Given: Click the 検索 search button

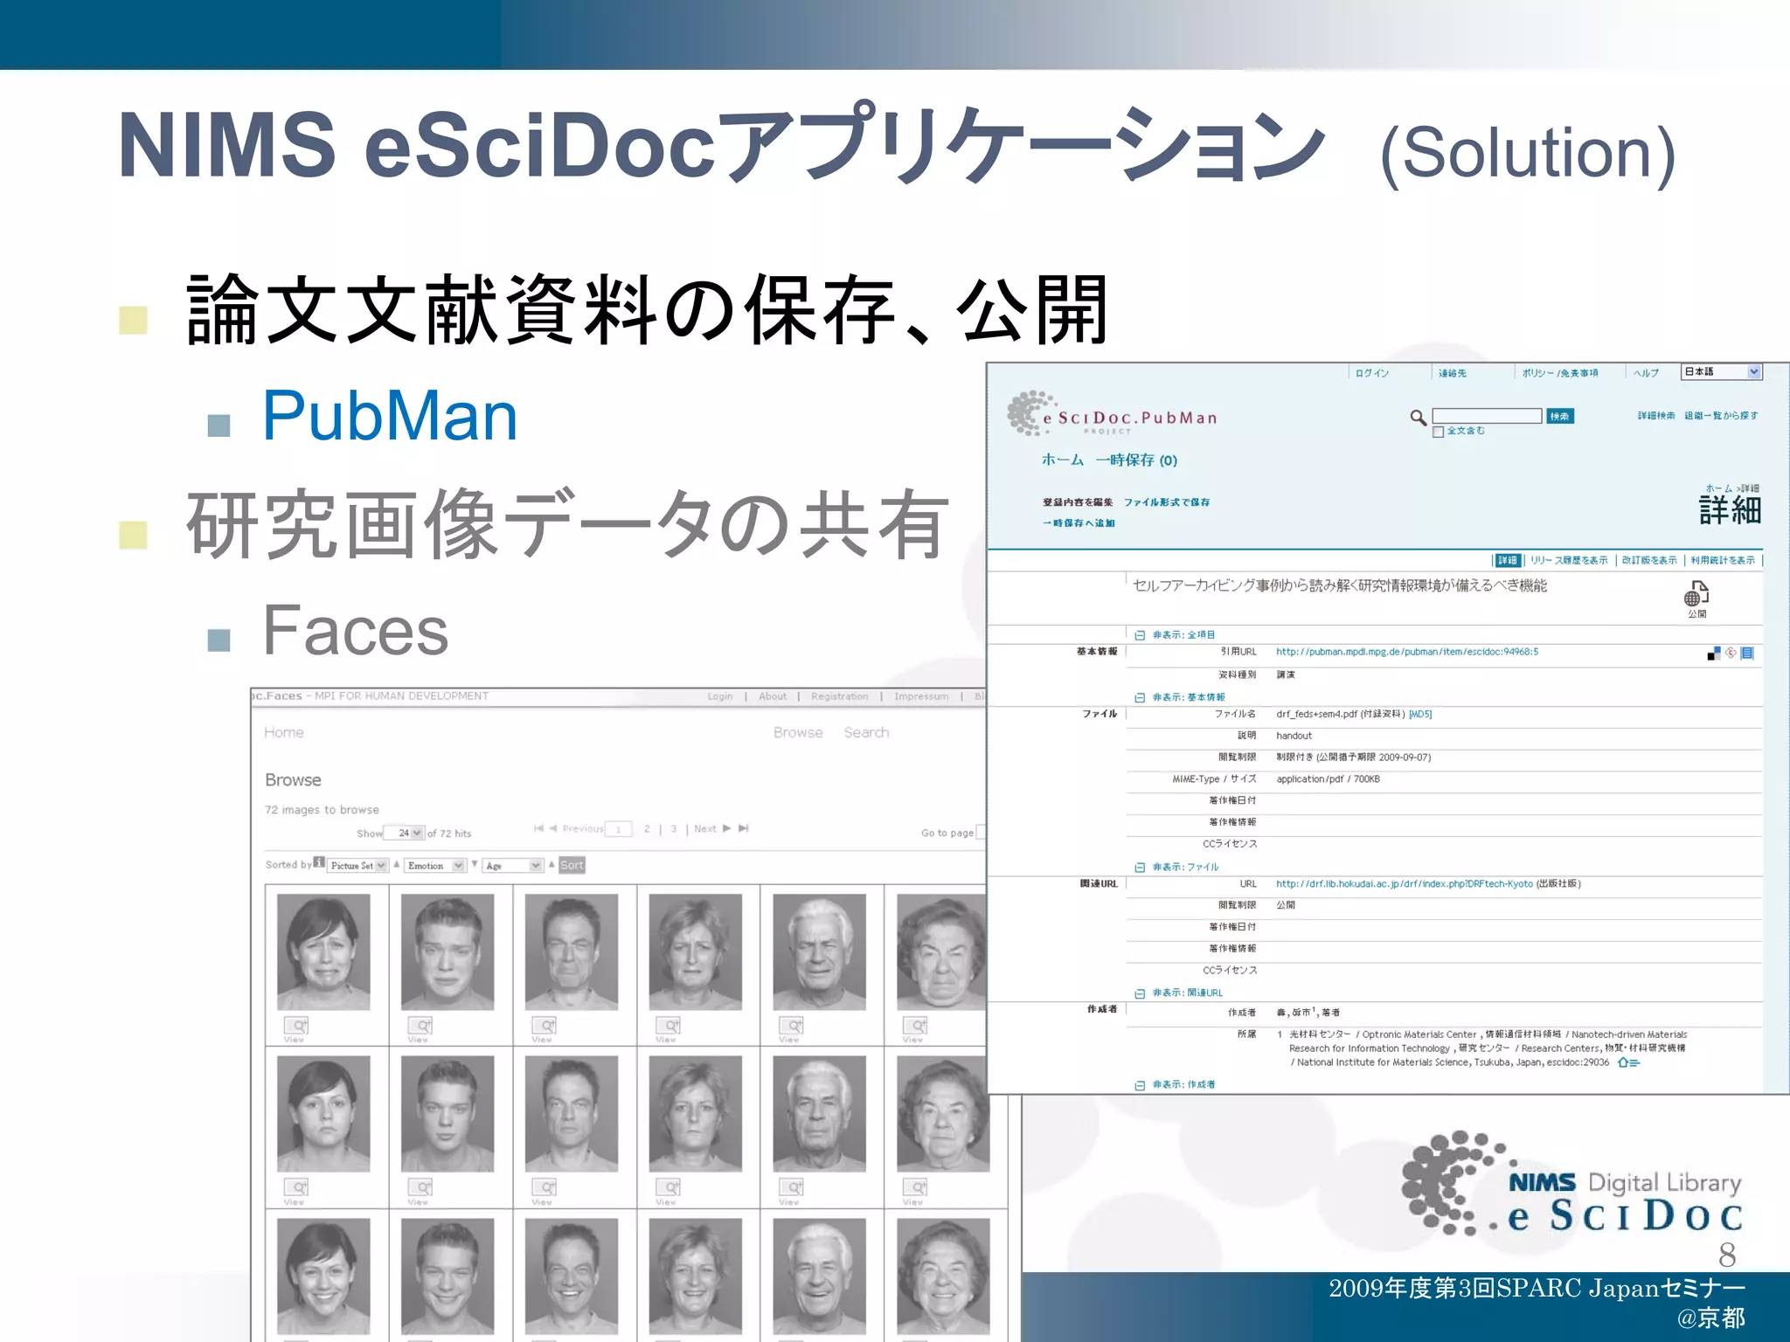Looking at the screenshot, I should pos(1559,416).
